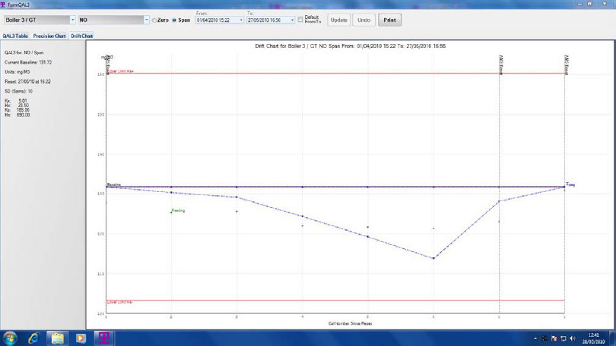Open the To date picker dropdown
Screen dimensions: 616x346
(x=292, y=20)
